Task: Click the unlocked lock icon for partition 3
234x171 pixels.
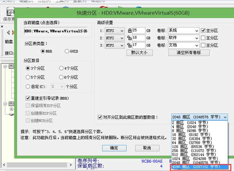Action: point(129,46)
